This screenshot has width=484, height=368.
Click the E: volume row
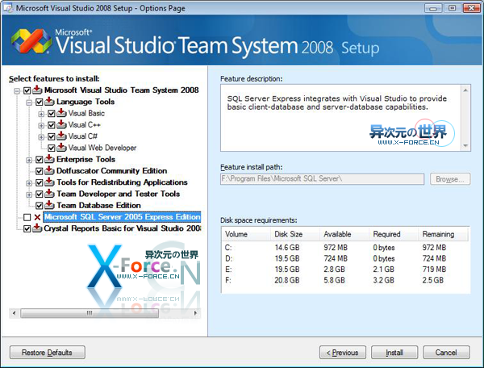[346, 270]
